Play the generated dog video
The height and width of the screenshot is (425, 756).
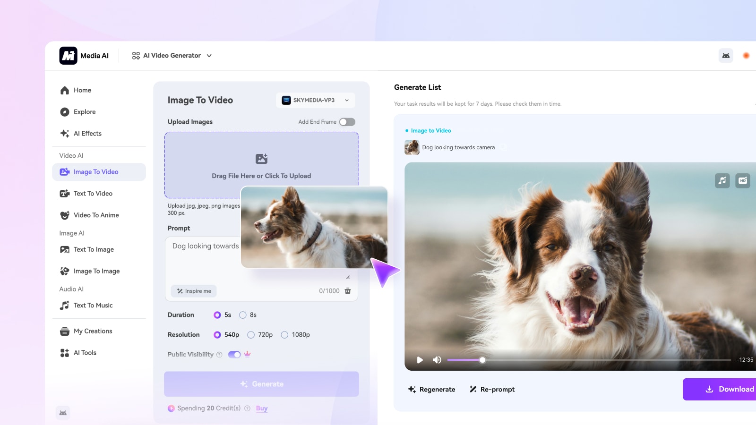coord(420,360)
